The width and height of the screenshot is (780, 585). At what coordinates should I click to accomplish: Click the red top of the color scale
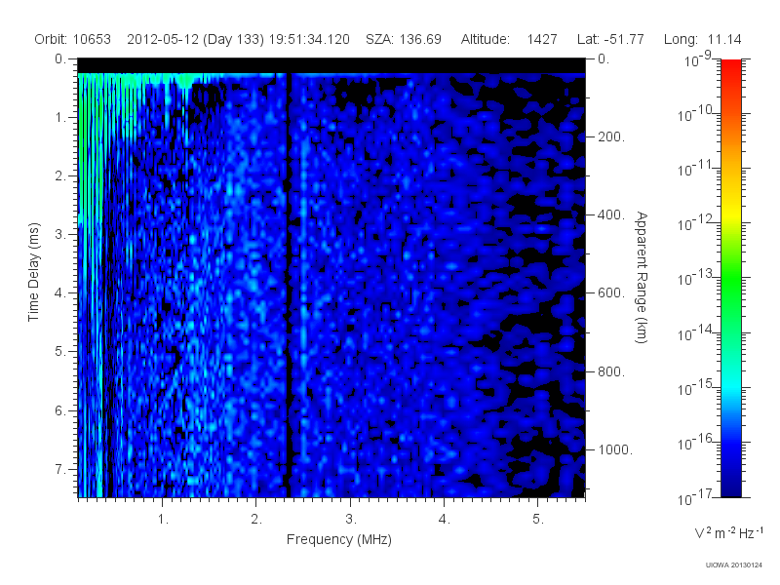[x=731, y=67]
